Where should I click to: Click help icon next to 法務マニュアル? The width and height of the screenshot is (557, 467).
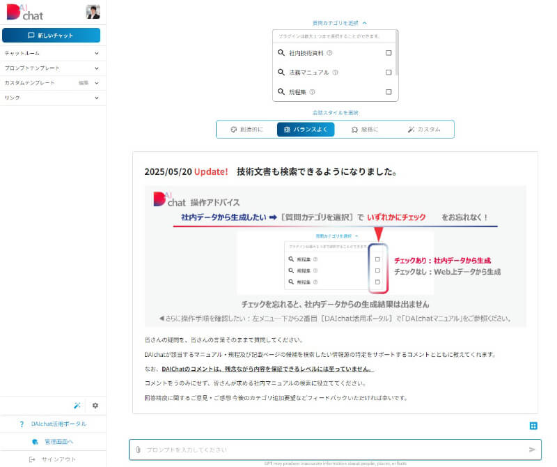(335, 72)
